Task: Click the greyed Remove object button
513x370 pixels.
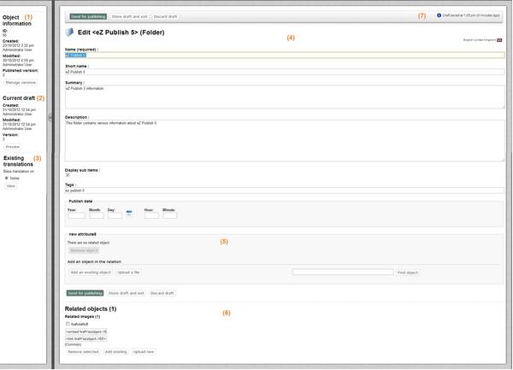Action: click(x=84, y=250)
